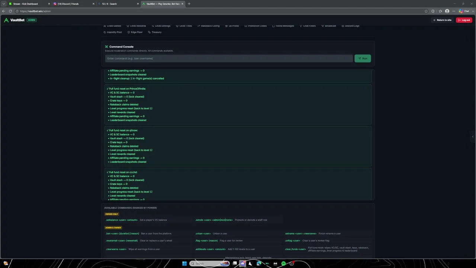Viewport: 476px width, 268px height.
Task: Click the Command Console heading icon
Action: (106, 47)
